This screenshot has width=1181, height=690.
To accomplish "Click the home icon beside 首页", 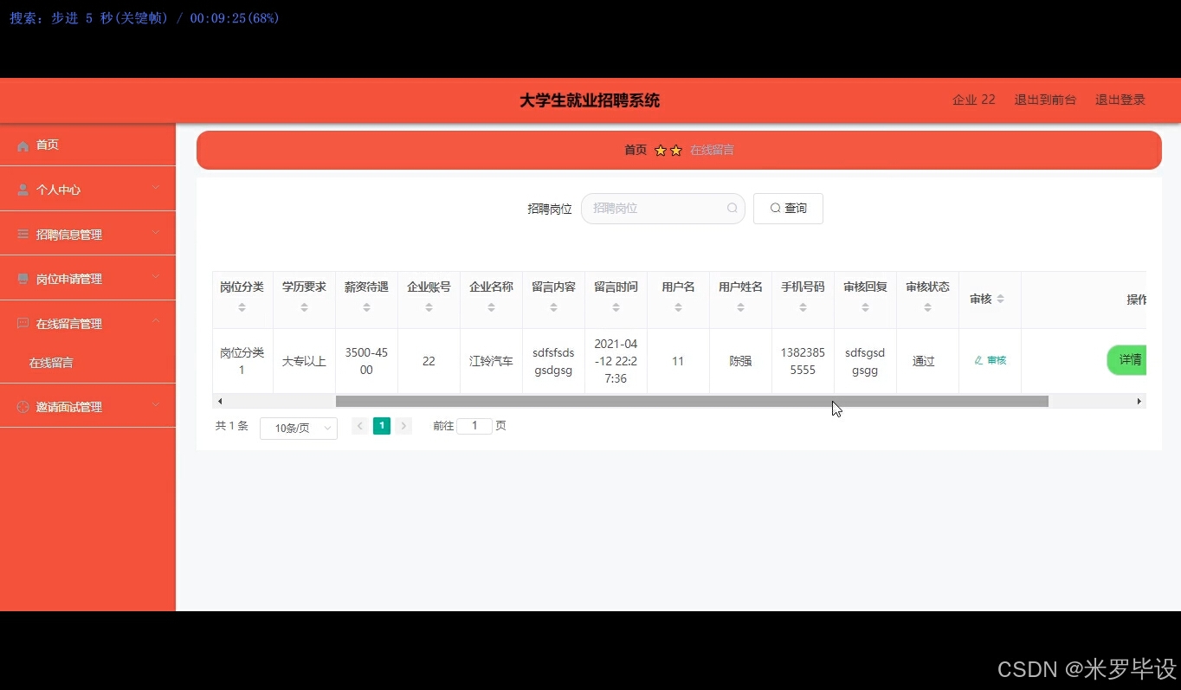I will click(23, 146).
